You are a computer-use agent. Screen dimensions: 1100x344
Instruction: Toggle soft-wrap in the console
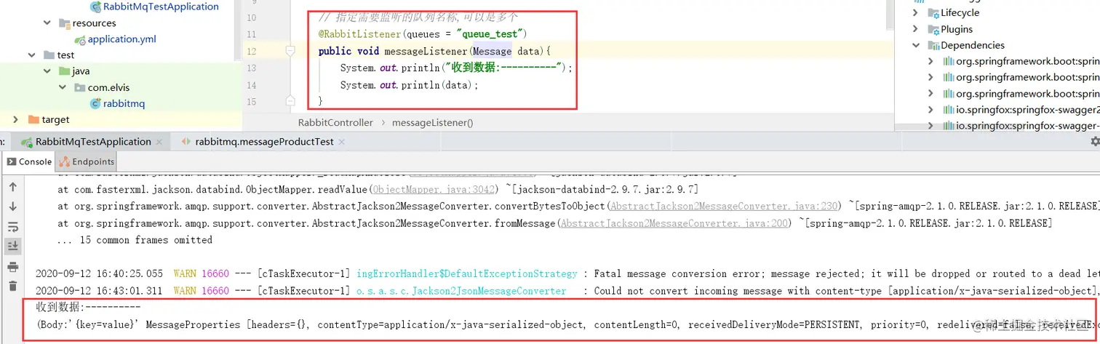click(12, 227)
